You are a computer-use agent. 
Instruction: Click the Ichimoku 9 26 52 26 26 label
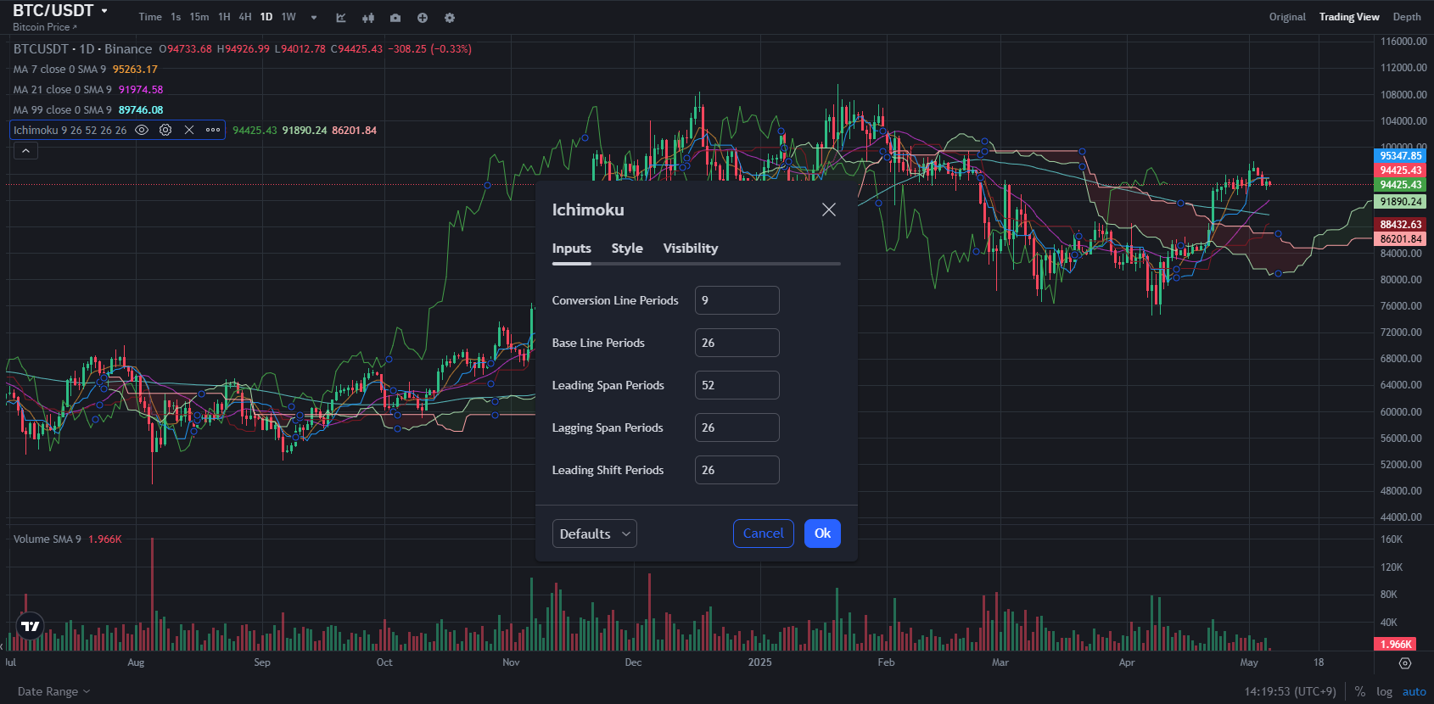pos(70,130)
